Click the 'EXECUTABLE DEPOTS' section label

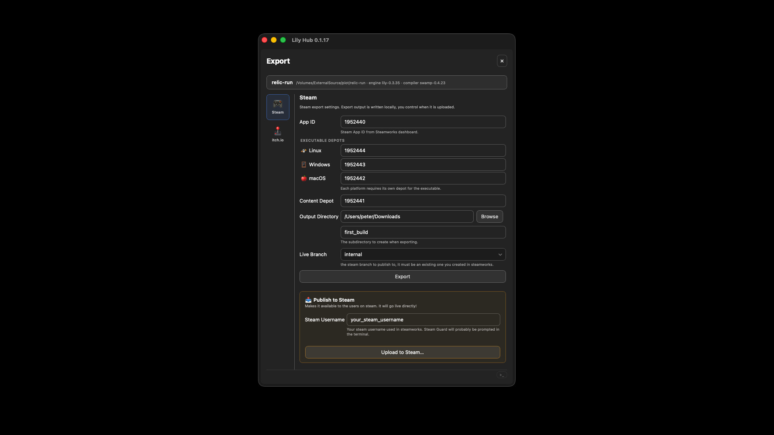pyautogui.click(x=322, y=141)
